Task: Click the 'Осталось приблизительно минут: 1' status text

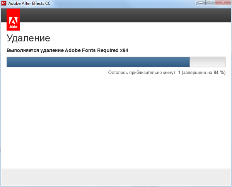Action: click(x=144, y=72)
